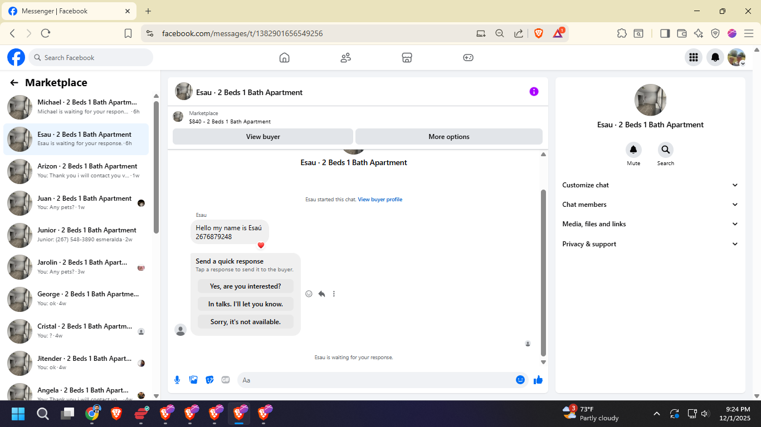
Task: Open the weather widget showing 73°F
Action: (x=591, y=414)
